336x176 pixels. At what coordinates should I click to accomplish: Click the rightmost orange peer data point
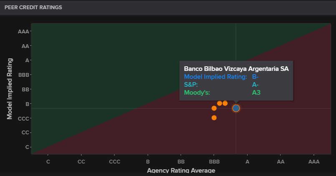pos(225,103)
